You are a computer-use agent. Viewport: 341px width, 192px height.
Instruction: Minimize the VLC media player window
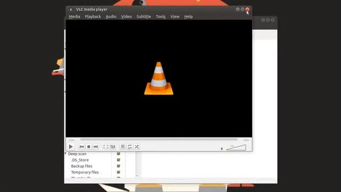coord(238,10)
